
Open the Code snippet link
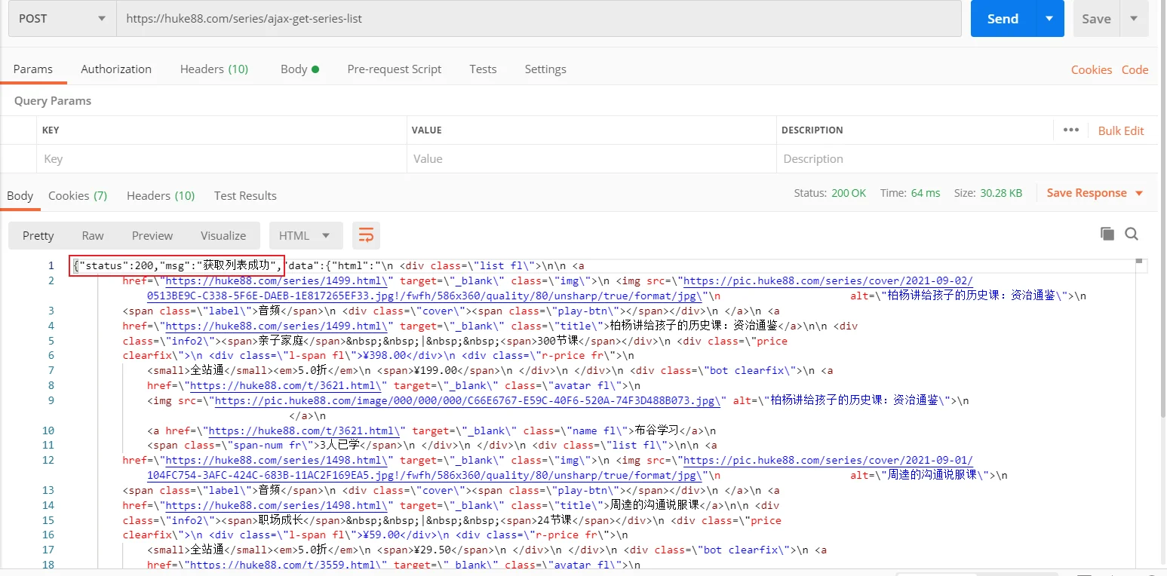[1135, 69]
